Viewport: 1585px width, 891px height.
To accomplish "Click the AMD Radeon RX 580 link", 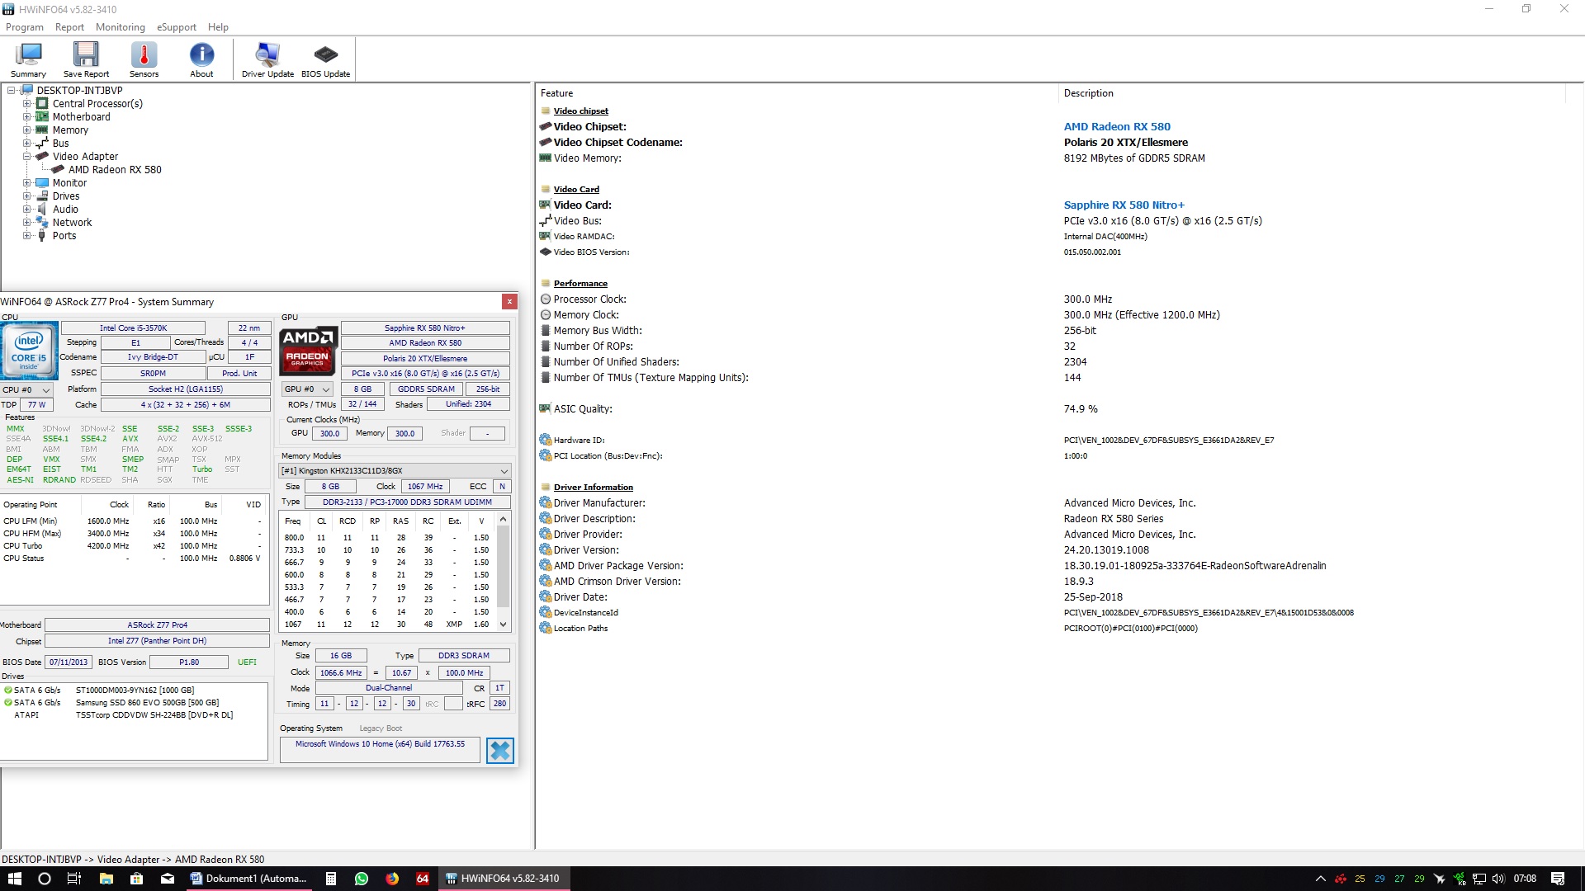I will [x=1116, y=126].
